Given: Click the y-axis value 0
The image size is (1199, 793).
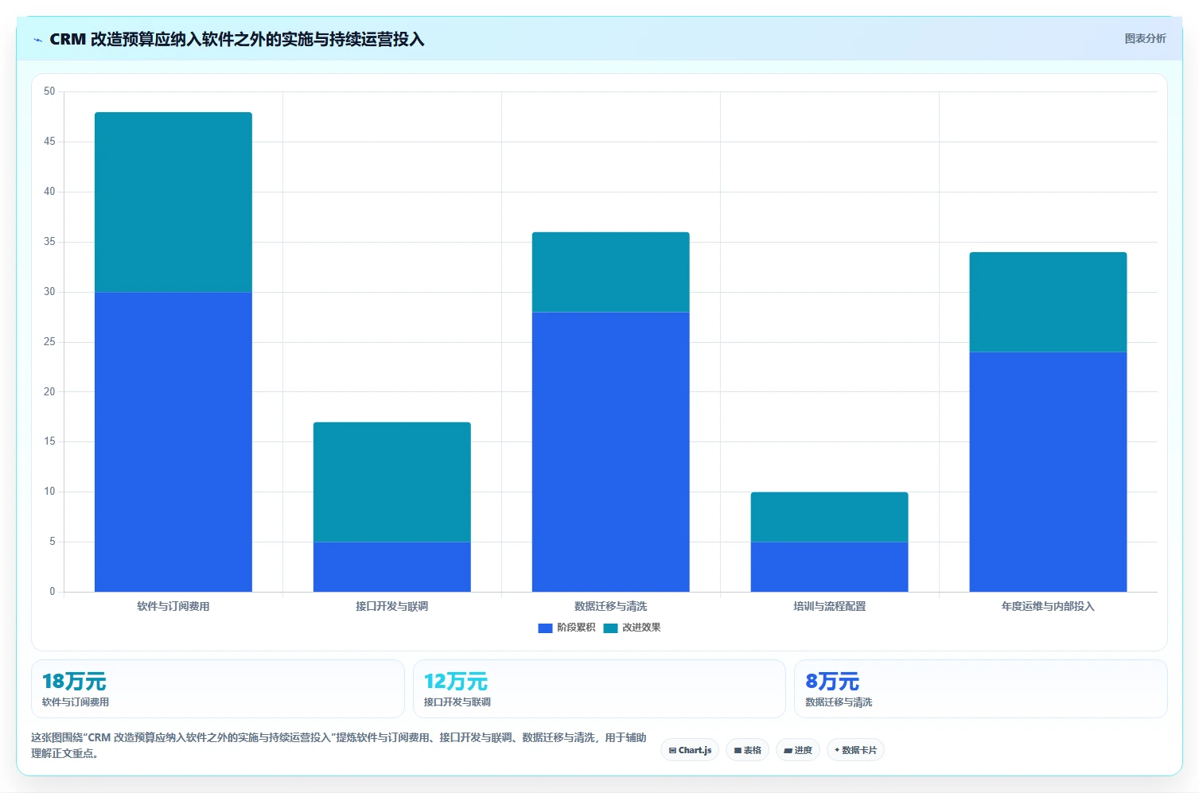Looking at the screenshot, I should pyautogui.click(x=53, y=592).
